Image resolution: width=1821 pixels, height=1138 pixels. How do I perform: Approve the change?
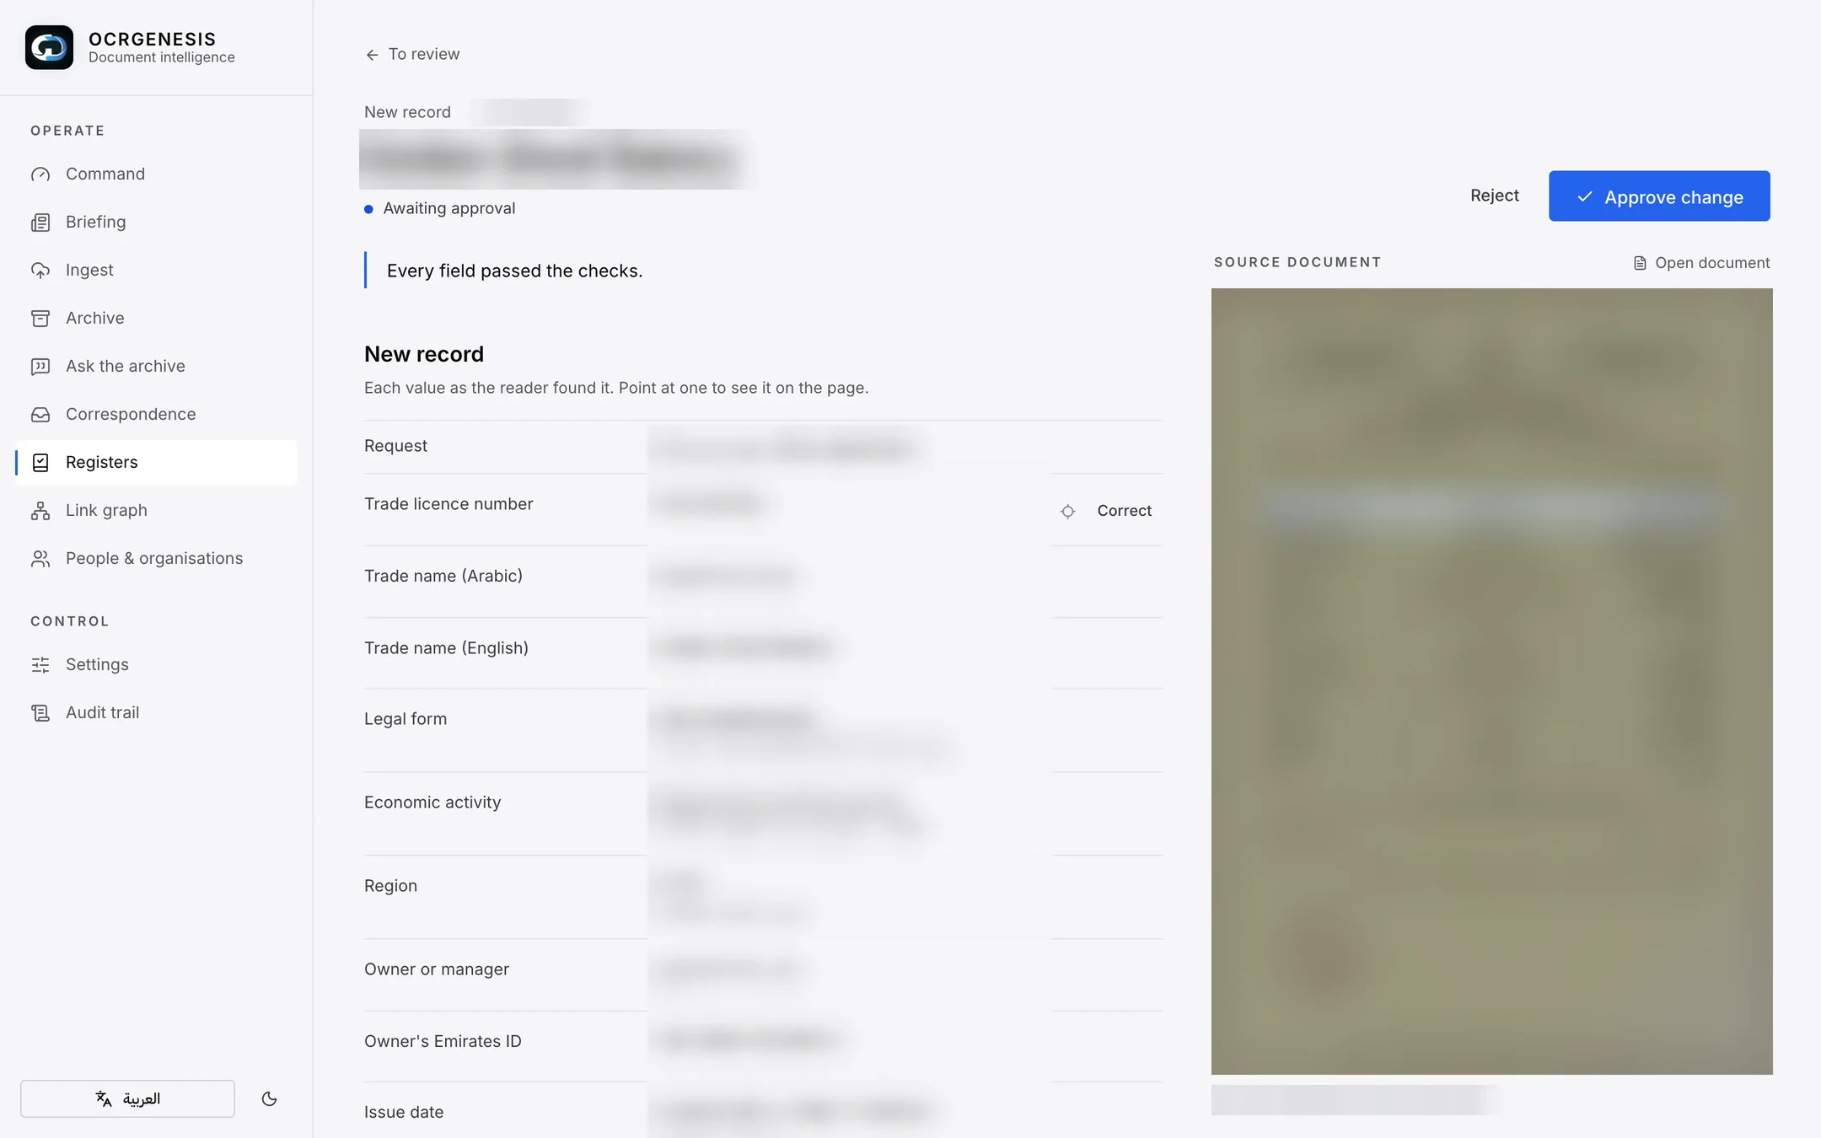pyautogui.click(x=1659, y=196)
